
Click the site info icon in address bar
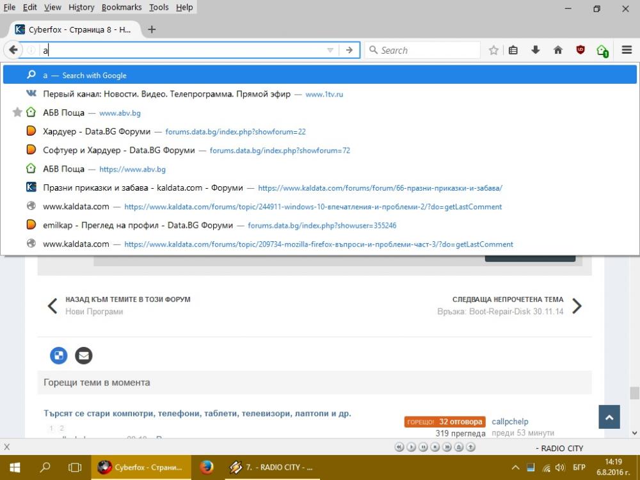(31, 50)
